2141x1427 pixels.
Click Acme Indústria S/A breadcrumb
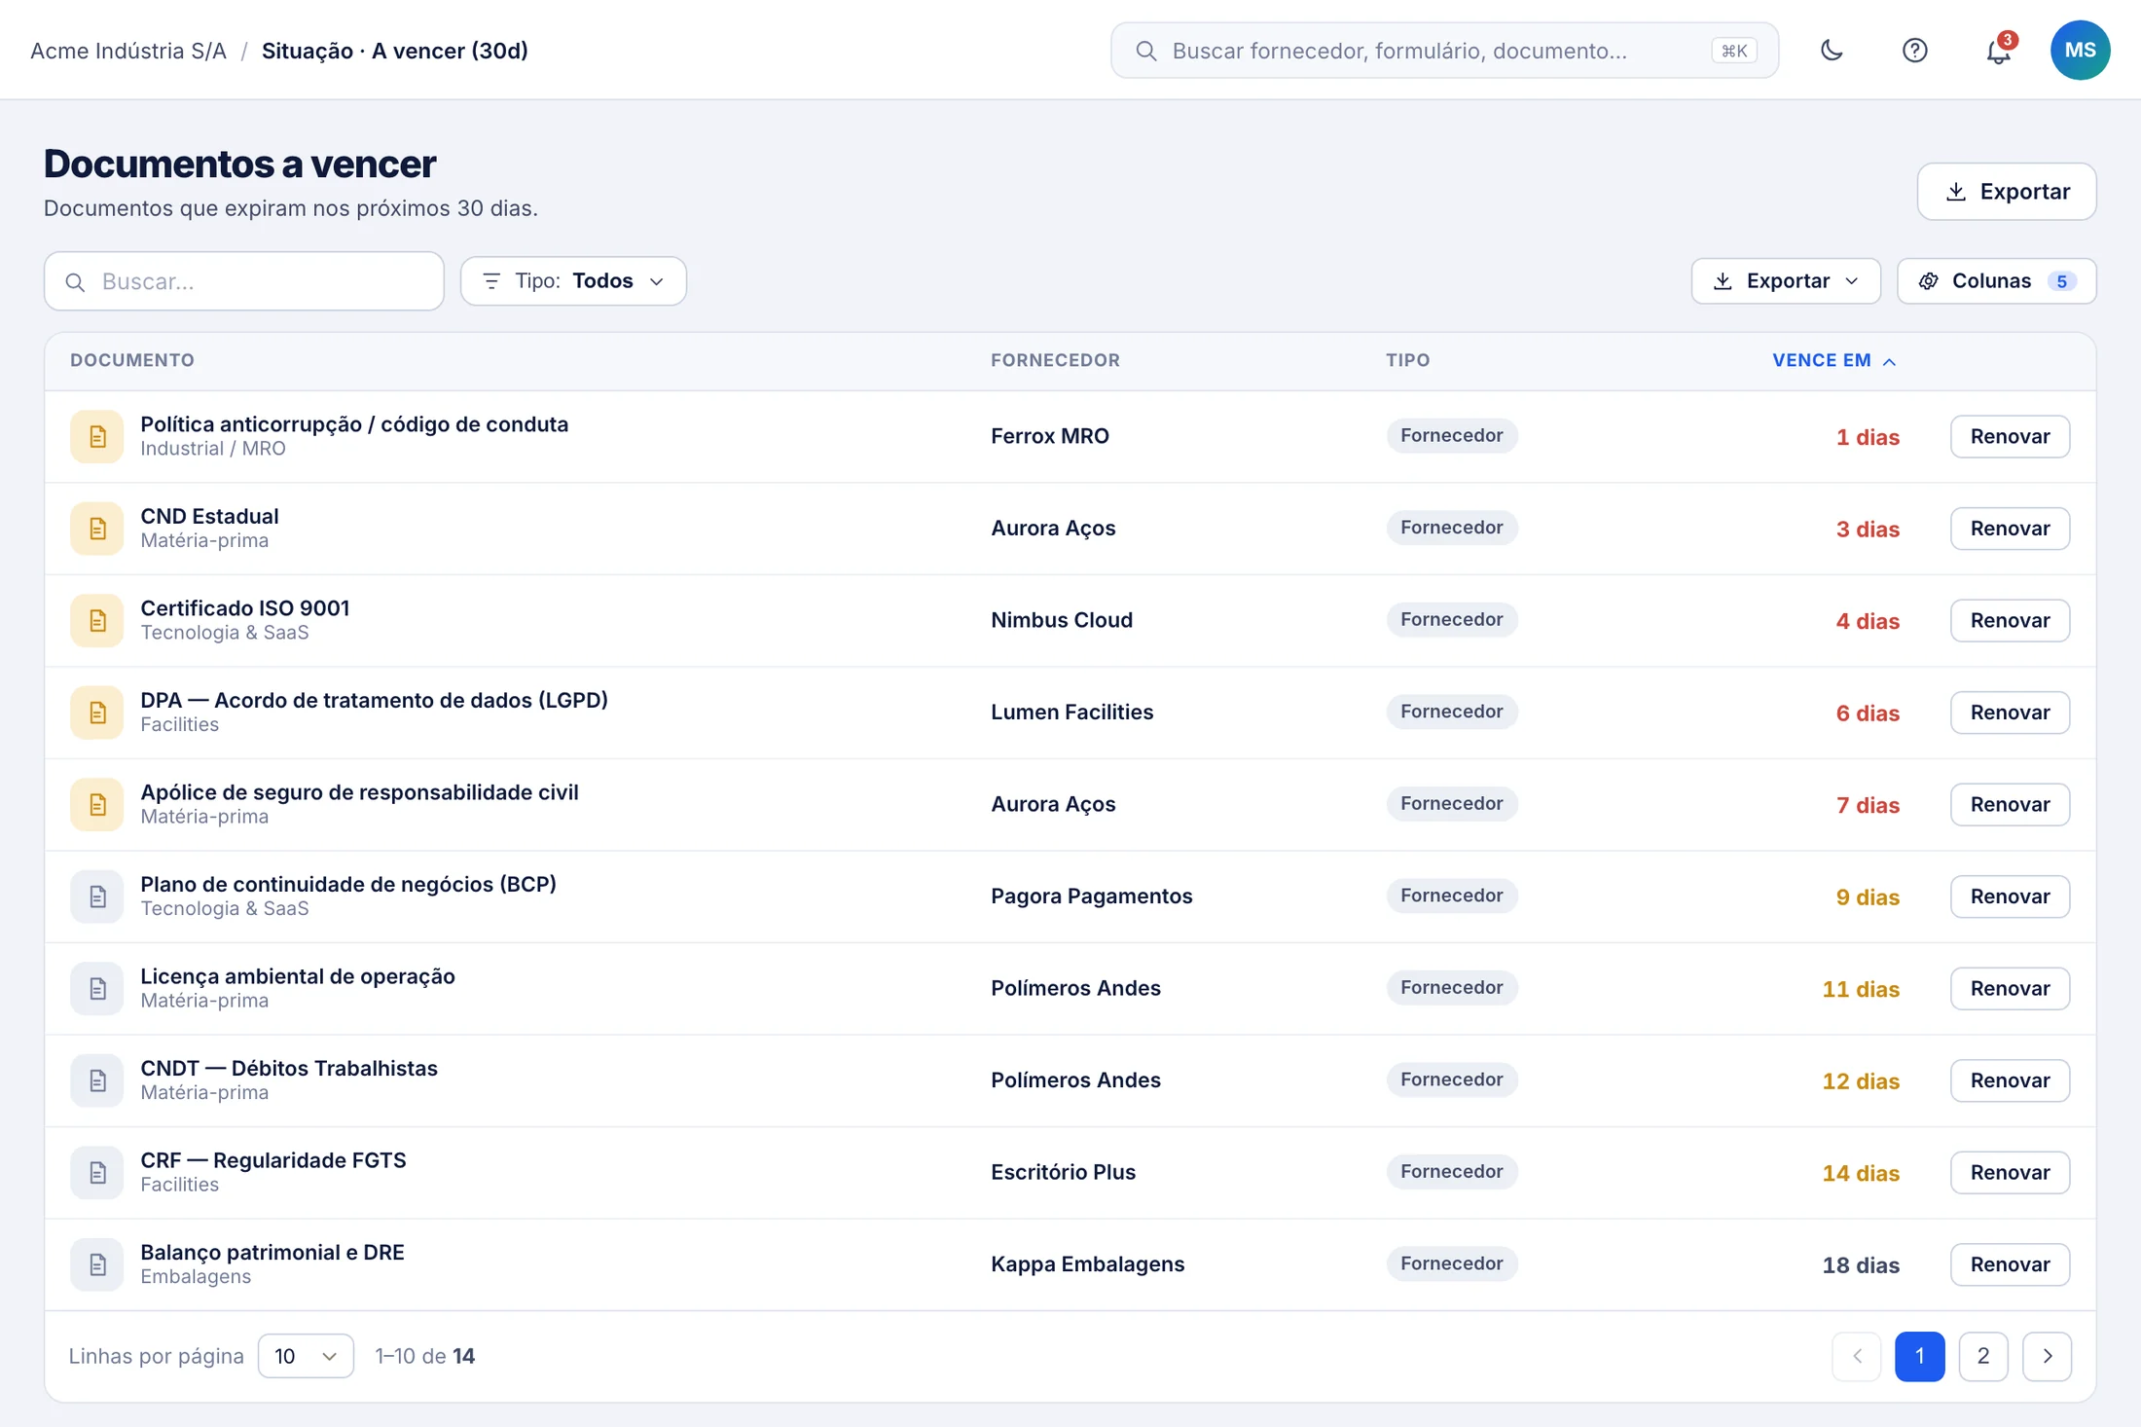point(128,51)
